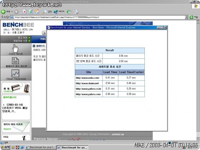Open the Favorites globe toolbar icon
Viewport: 200px width, 150px height.
[56, 12]
